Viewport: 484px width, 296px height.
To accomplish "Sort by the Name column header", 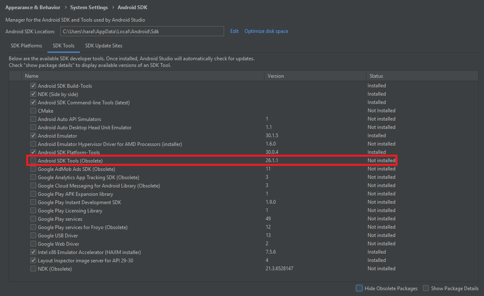I will click(x=143, y=76).
